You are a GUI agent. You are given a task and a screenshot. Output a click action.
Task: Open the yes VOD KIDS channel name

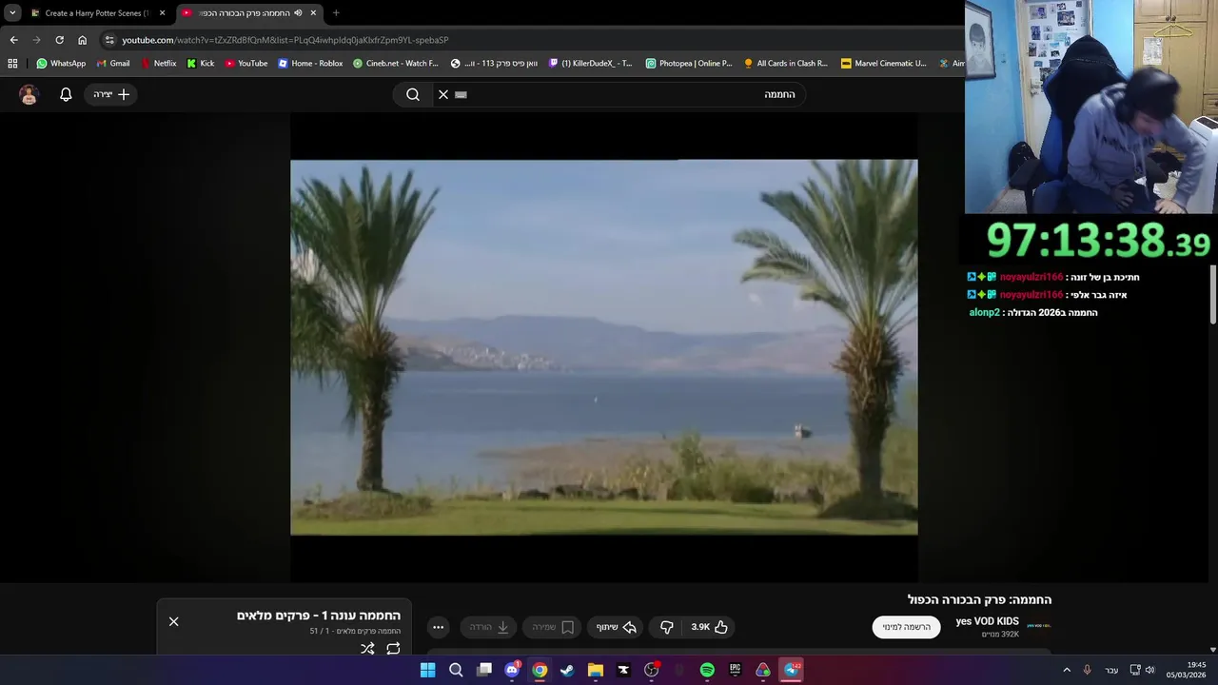tap(987, 621)
